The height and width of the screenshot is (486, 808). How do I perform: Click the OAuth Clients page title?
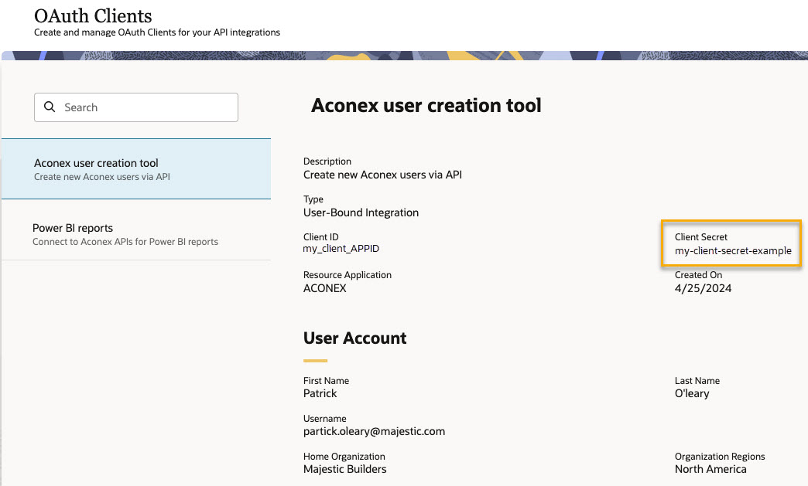93,16
